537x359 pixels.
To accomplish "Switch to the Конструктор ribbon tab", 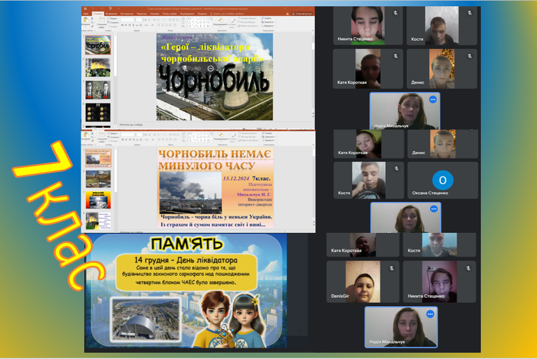I will [x=127, y=14].
